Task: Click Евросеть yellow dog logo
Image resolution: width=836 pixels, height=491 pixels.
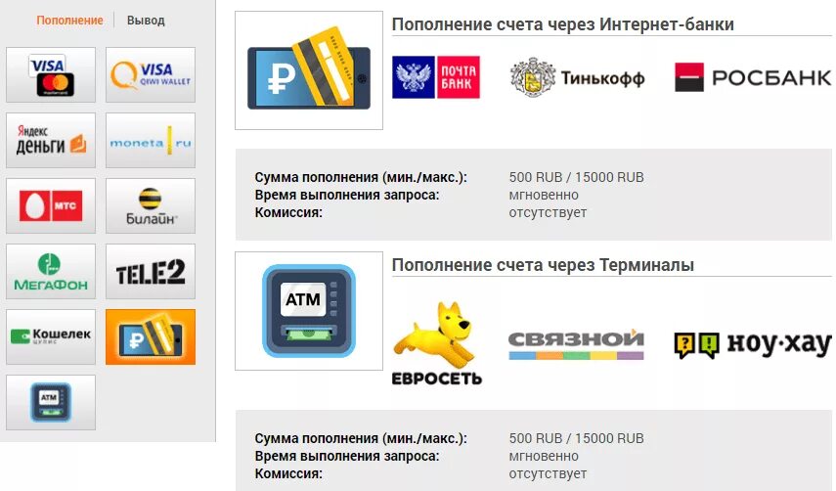Action: [437, 342]
